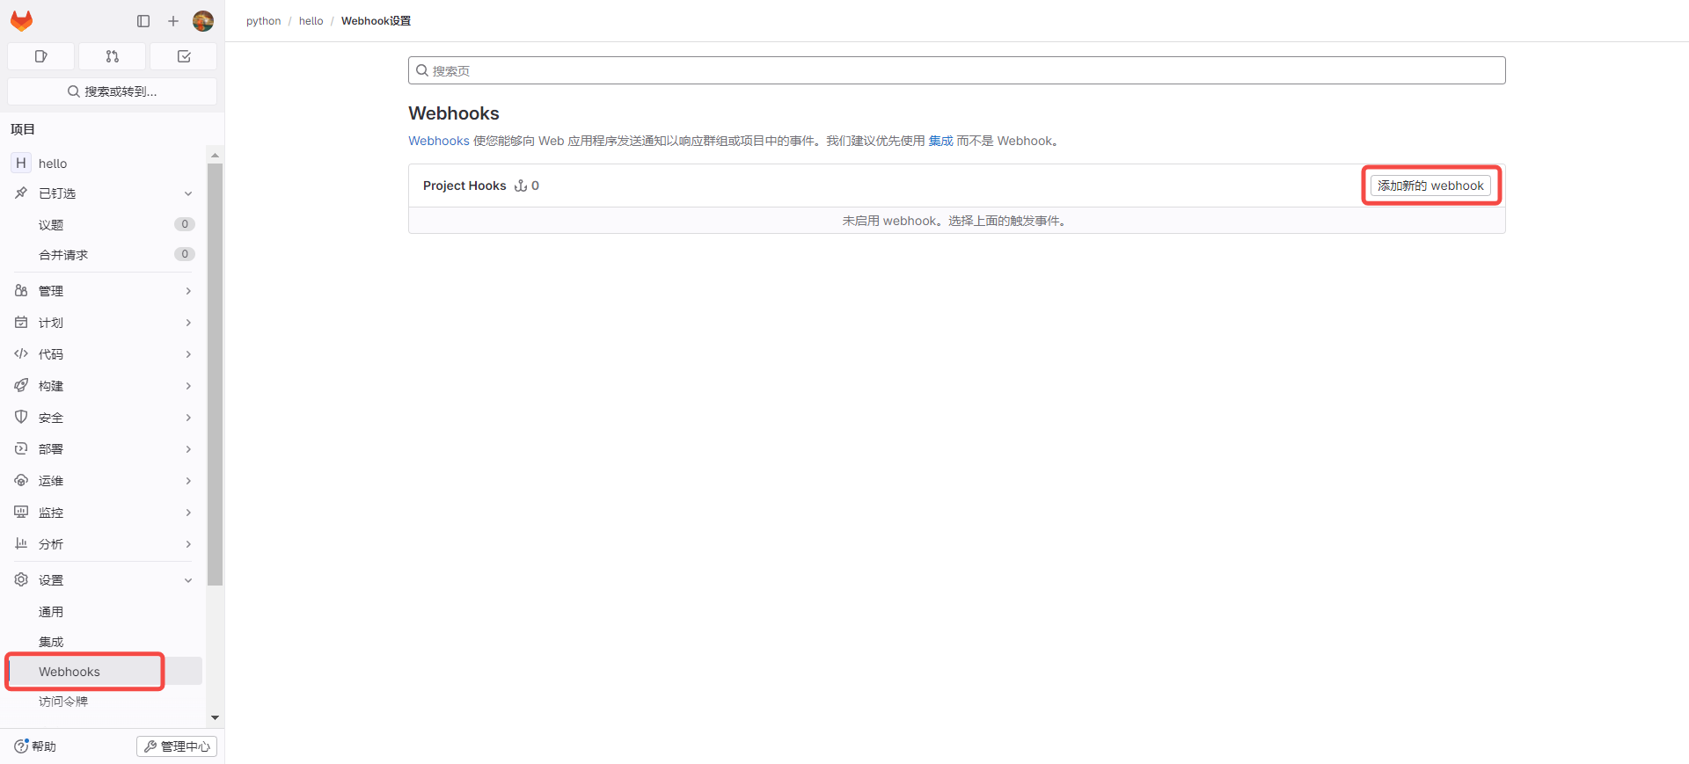Viewport: 1689px width, 764px height.
Task: Open the 议题 issues menu item
Action: [x=105, y=224]
